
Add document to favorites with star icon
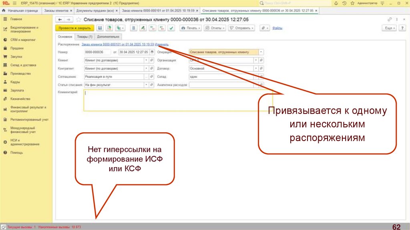[x=78, y=20]
